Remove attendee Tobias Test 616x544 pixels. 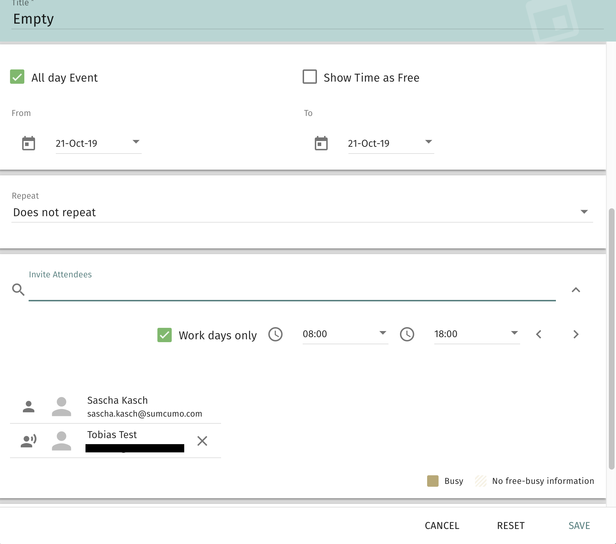[202, 441]
